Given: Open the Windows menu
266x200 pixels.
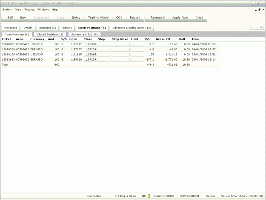Looking at the screenshot, I should click(x=43, y=10).
